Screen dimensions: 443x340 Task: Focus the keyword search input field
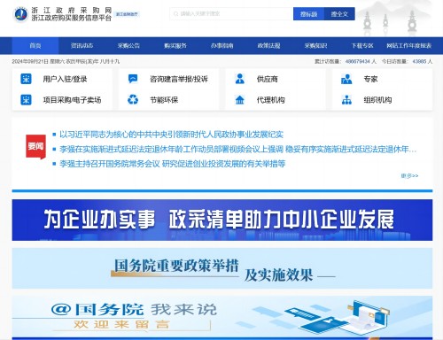[x=231, y=14]
